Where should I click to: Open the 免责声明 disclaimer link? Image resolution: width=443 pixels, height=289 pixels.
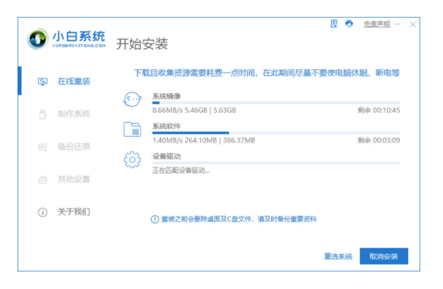pos(376,24)
